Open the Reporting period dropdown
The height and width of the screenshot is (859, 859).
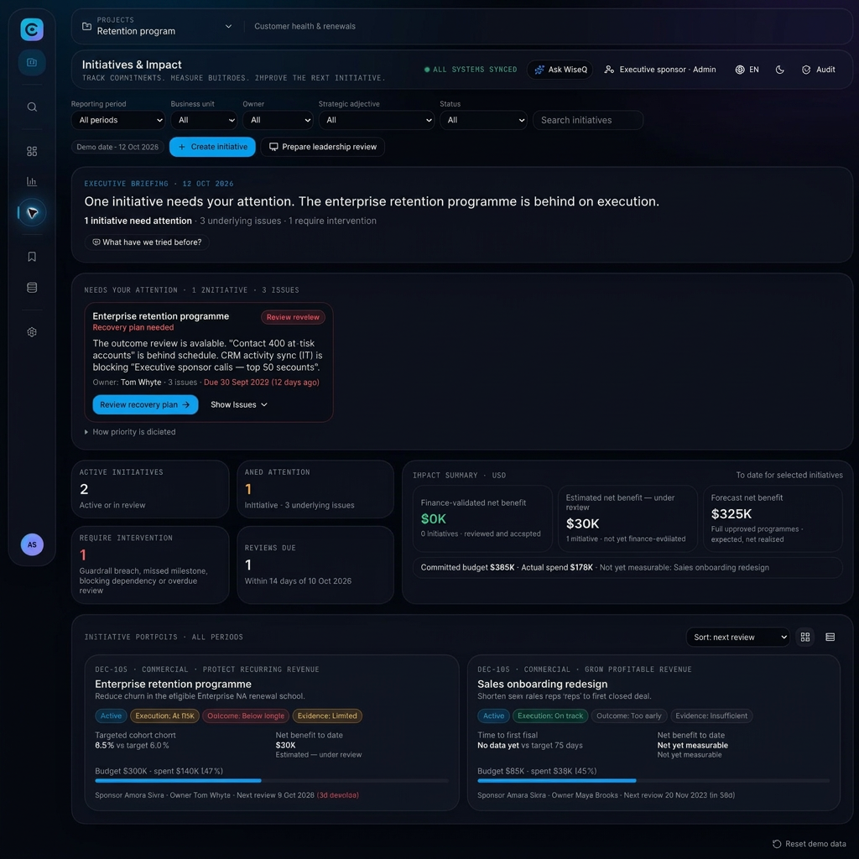pos(118,120)
